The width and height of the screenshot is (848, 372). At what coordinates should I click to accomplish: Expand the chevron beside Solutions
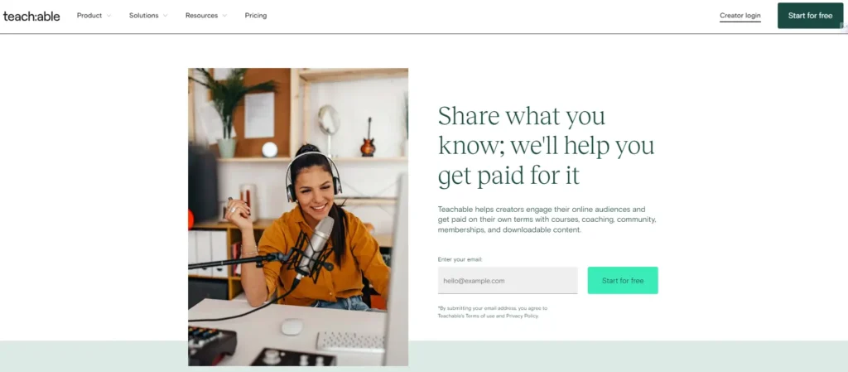tap(165, 16)
